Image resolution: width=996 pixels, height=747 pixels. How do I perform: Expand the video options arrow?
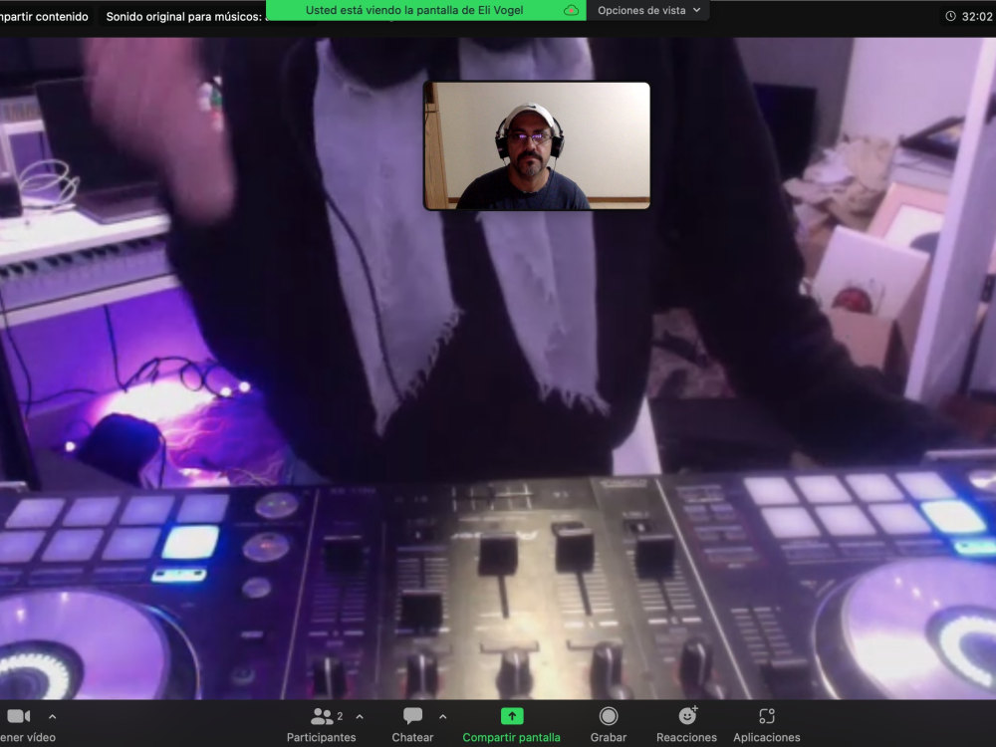click(53, 716)
